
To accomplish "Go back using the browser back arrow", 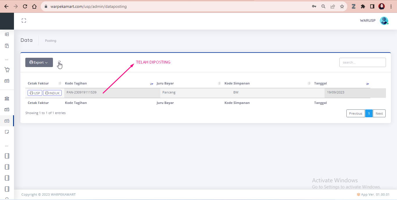I will [x=6, y=6].
